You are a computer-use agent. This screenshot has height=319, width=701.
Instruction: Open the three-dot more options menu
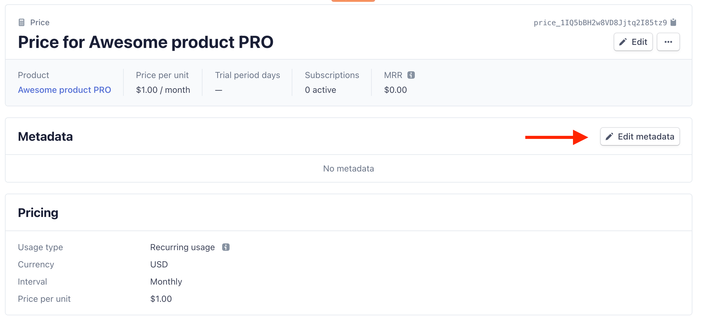click(x=668, y=42)
